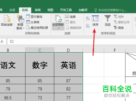Expand the 全部刷新 dropdown arrow
The image size is (136, 101).
(x=58, y=28)
